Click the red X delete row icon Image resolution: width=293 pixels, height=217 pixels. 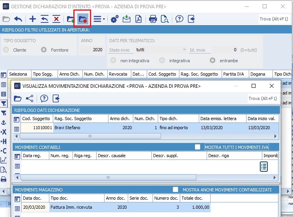click(x=56, y=19)
